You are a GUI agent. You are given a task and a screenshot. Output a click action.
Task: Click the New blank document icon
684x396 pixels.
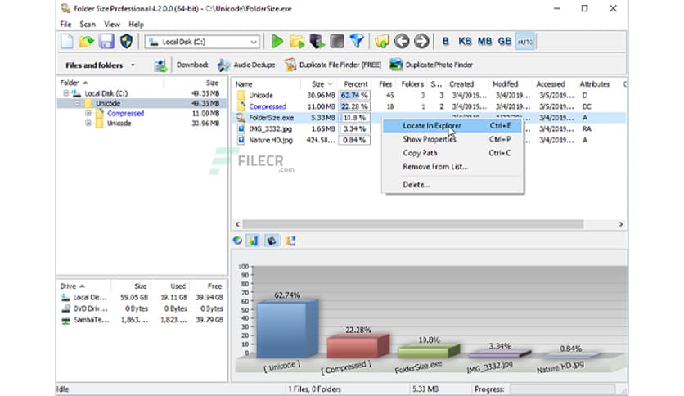(67, 42)
